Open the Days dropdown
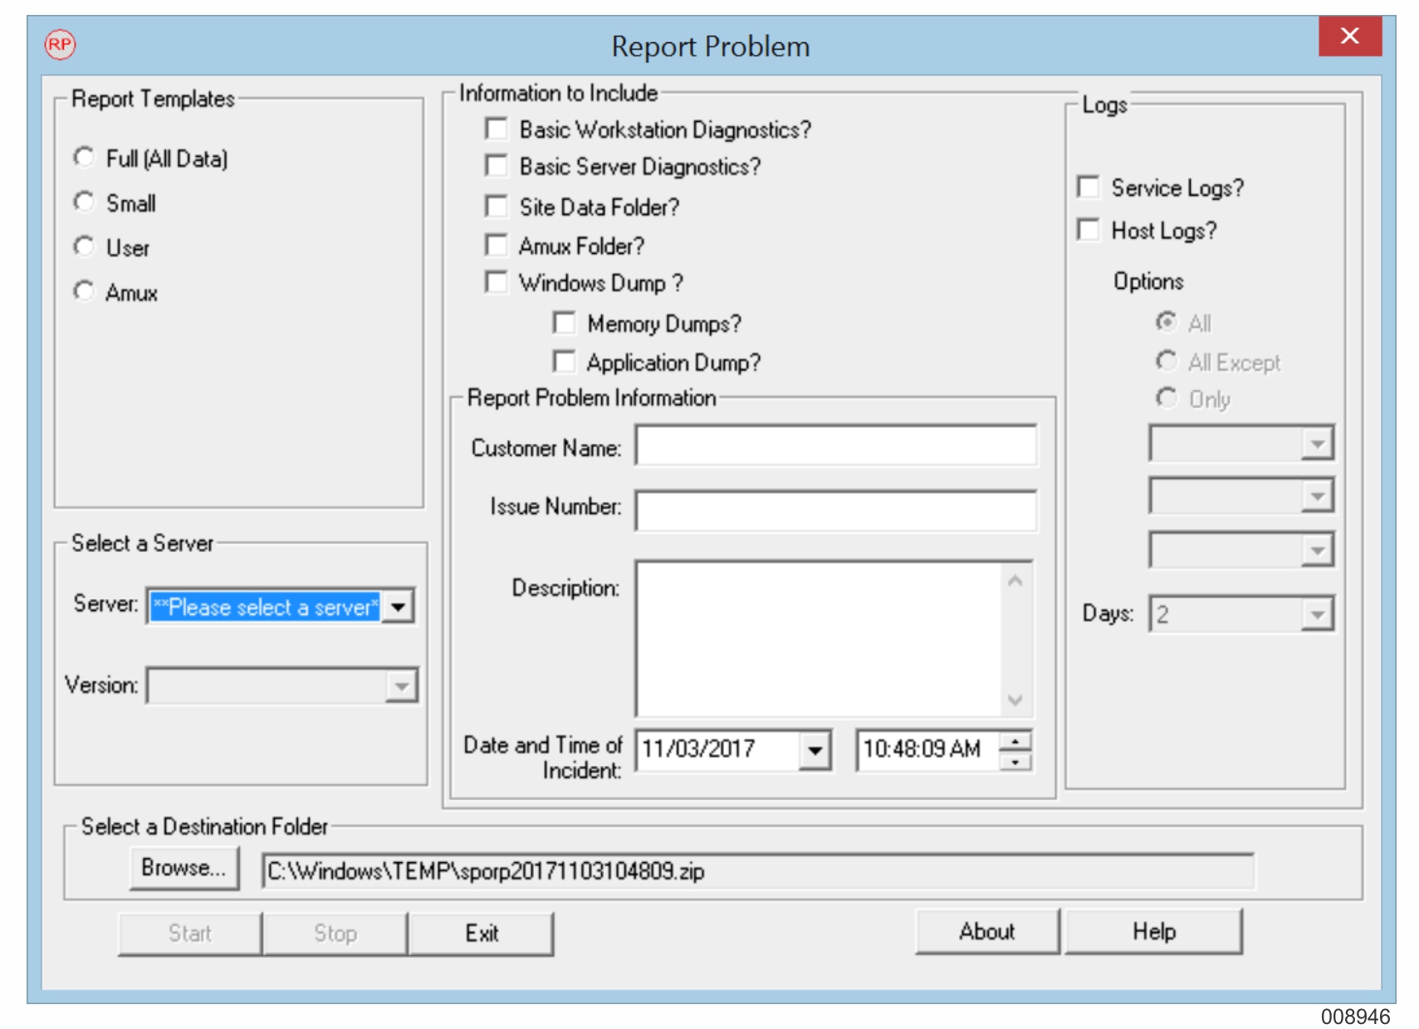This screenshot has height=1029, width=1419. coord(1317,615)
